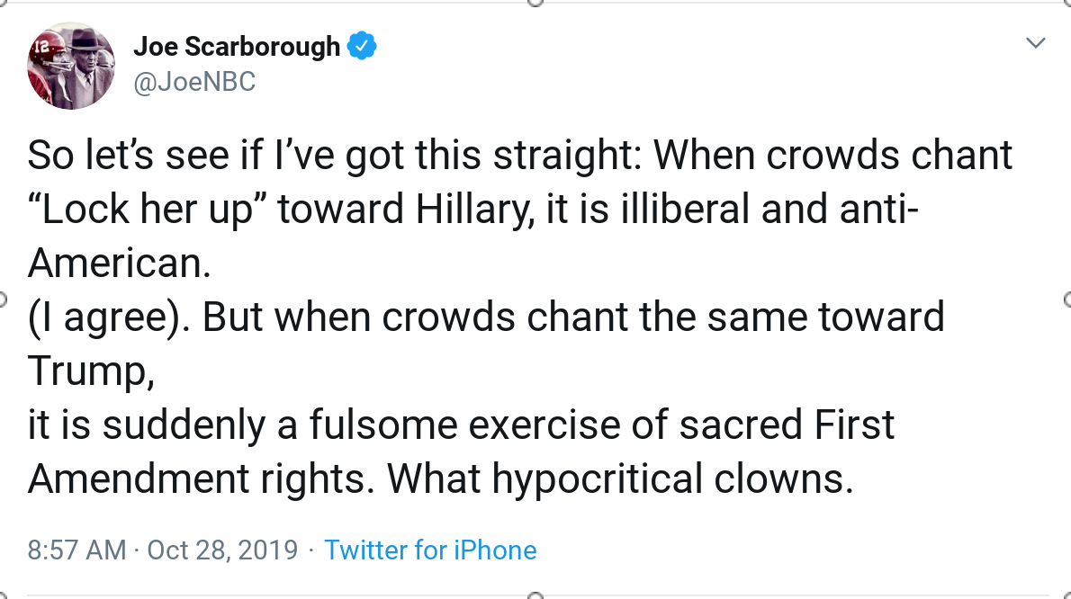The image size is (1071, 599).
Task: Click the word "Trump," in the tweet
Action: 91,371
